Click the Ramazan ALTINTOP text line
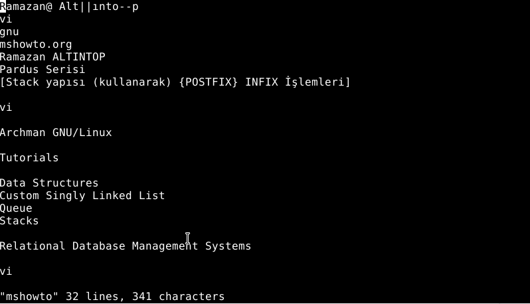 [x=52, y=57]
